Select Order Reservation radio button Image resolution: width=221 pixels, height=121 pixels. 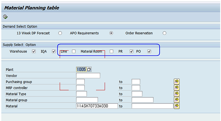click(x=164, y=33)
